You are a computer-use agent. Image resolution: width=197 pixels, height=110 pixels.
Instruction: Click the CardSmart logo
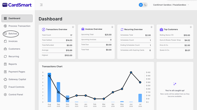[x=17, y=5]
